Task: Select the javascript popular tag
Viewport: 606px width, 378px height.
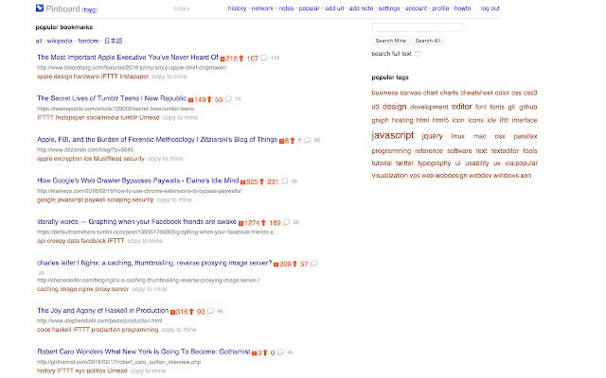Action: coord(393,135)
